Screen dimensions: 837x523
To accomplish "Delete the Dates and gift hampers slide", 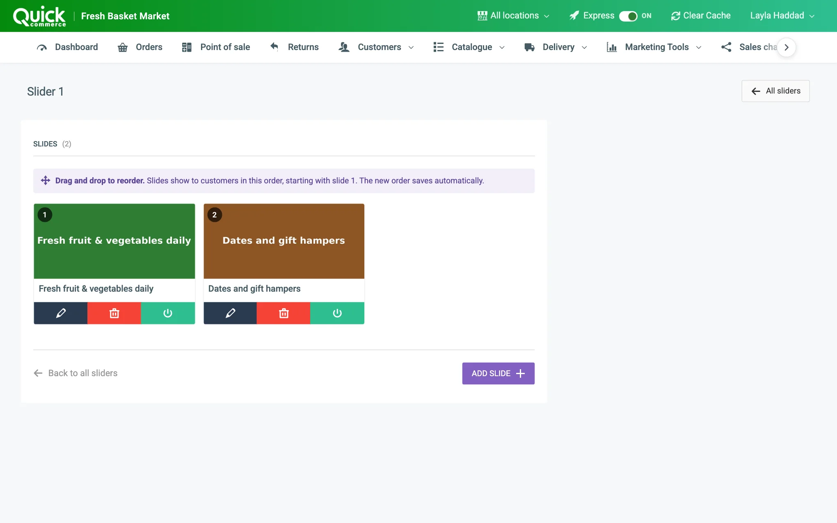I will 284,313.
